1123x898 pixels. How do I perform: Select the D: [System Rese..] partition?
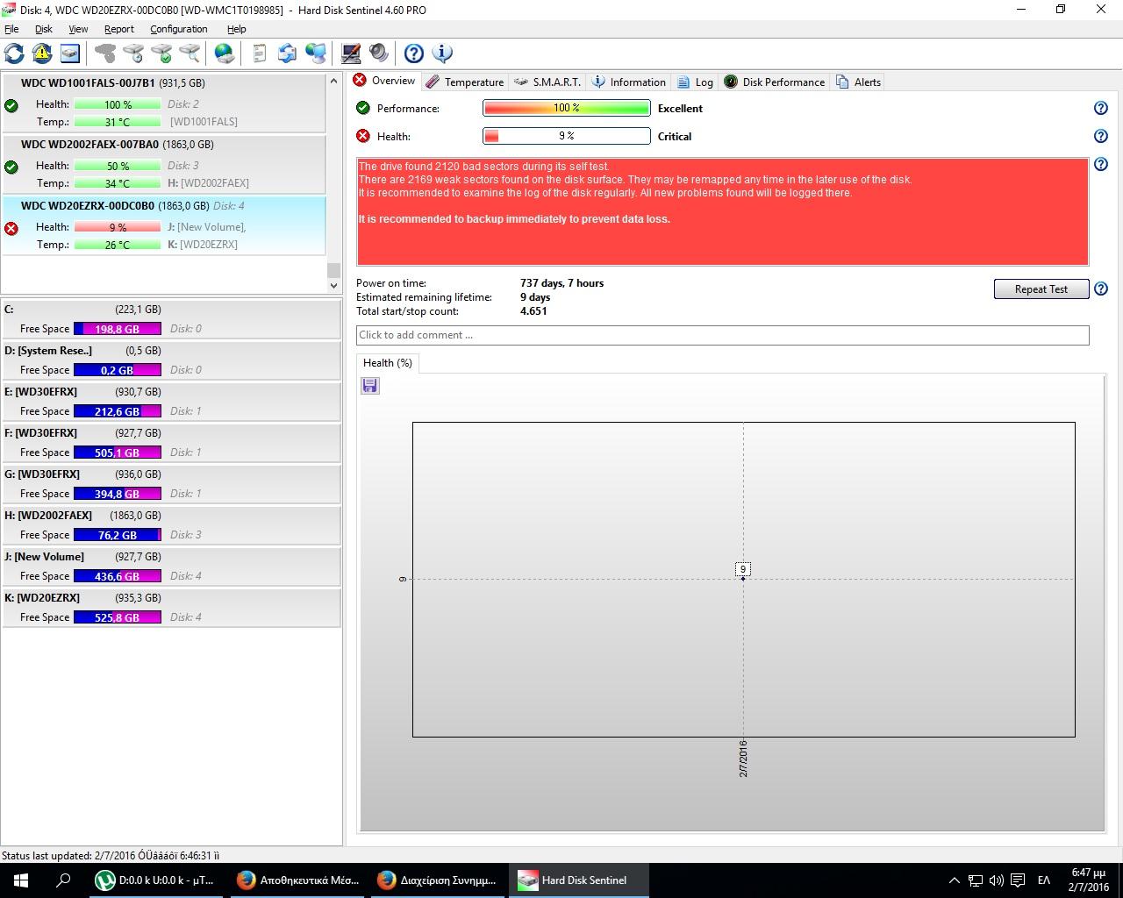coord(171,360)
